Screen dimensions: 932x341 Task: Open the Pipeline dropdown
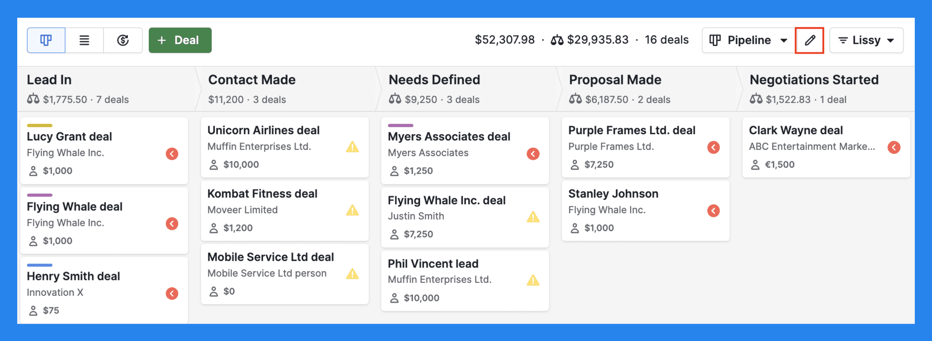[747, 40]
